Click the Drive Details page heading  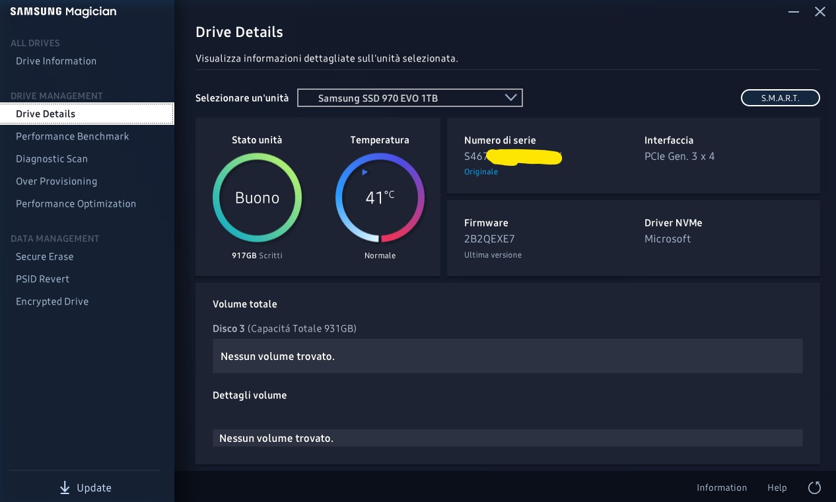tap(239, 32)
